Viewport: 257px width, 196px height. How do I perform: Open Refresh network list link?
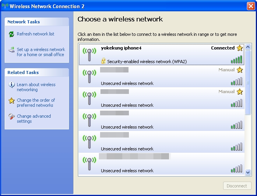pyautogui.click(x=35, y=34)
